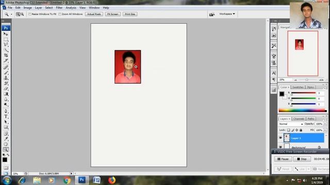Open the Workspace dropdown

point(227,14)
